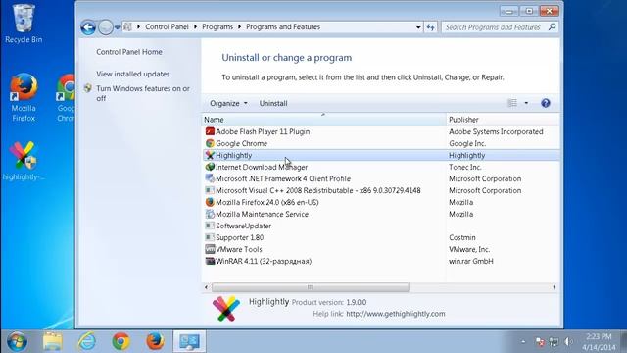627x353 pixels.
Task: Click the Internet Download Manager row icon
Action: point(210,167)
